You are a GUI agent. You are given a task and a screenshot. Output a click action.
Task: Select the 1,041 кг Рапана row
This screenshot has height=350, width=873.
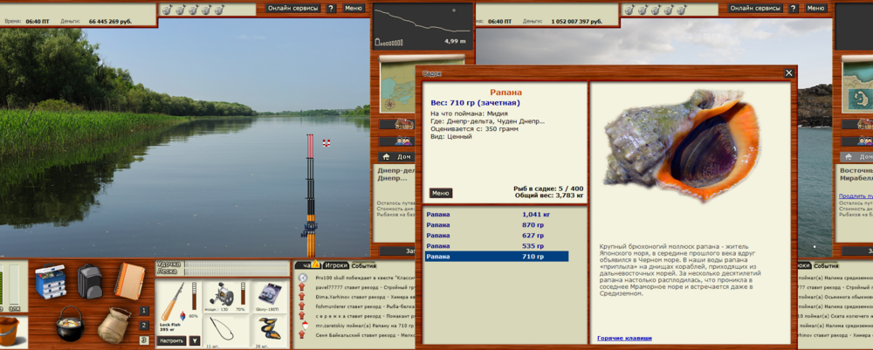pyautogui.click(x=496, y=214)
